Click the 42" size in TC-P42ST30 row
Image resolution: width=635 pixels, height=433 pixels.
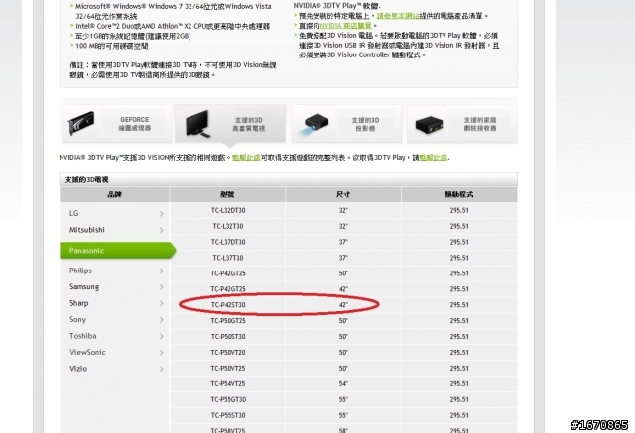tap(343, 305)
